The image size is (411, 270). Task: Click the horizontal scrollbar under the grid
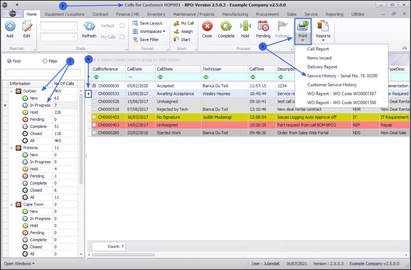coord(123,255)
